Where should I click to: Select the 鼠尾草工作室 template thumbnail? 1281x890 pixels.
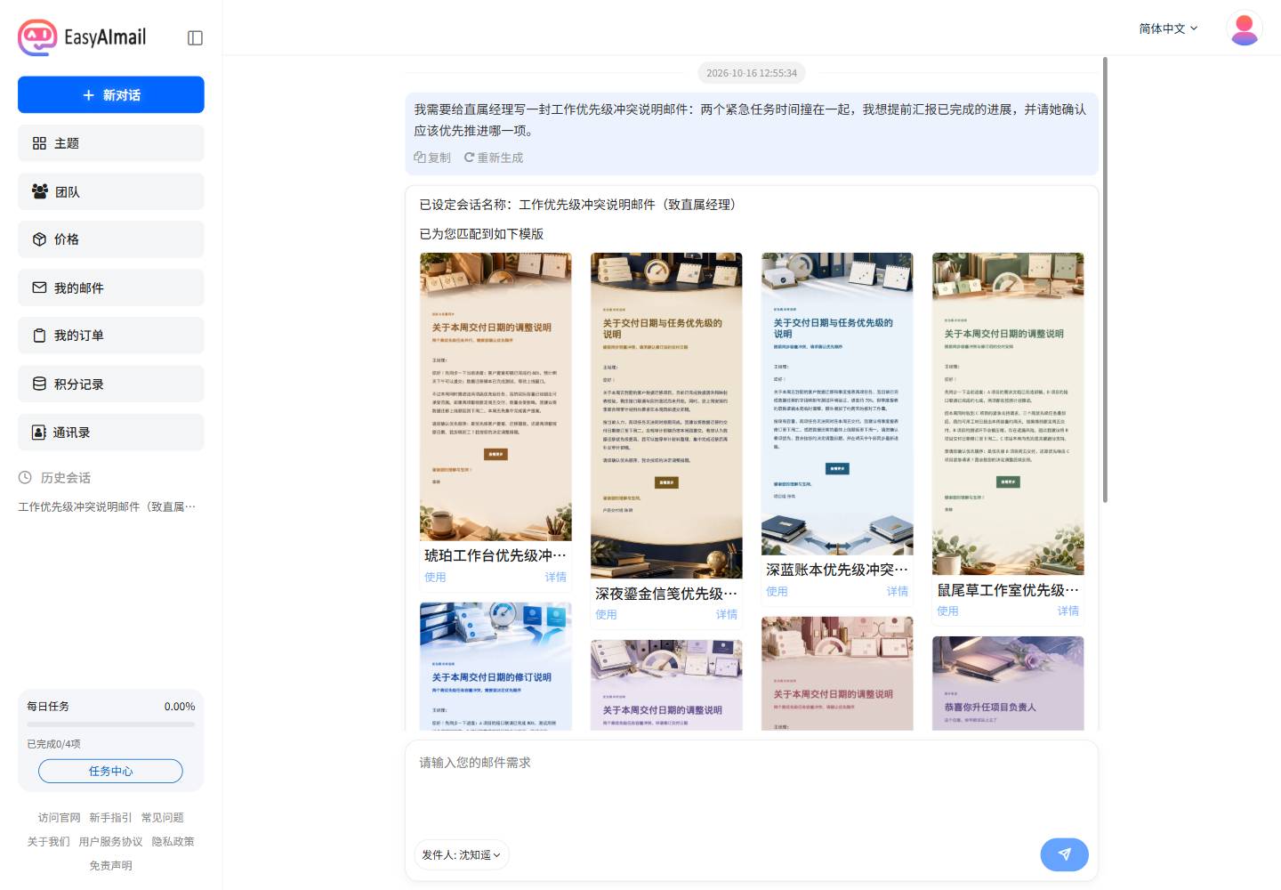click(1008, 414)
